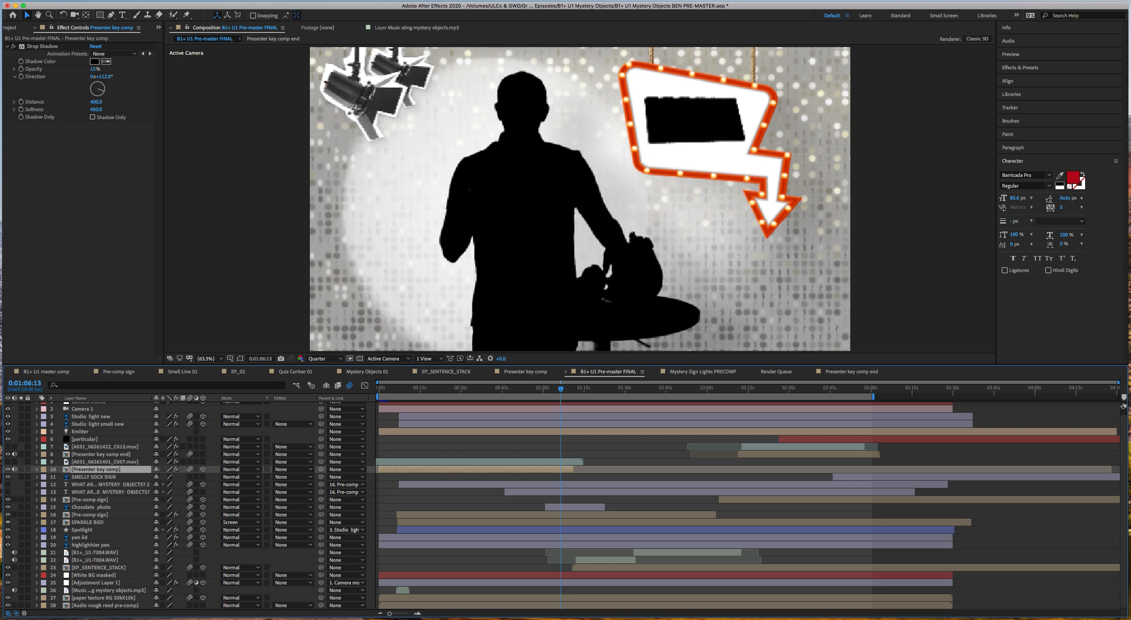Select the Zoom tool in toolbar
Viewport: 1131px width, 620px height.
pyautogui.click(x=49, y=15)
